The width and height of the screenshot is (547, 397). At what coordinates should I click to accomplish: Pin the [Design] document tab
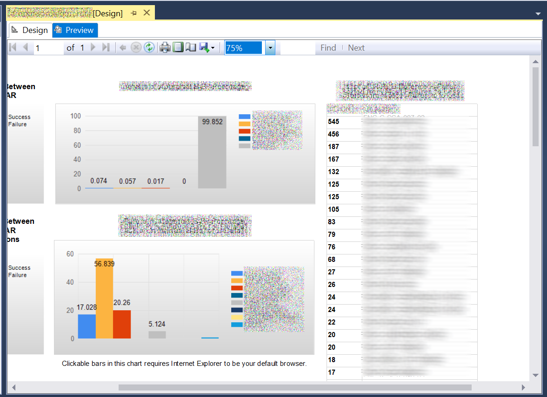[x=133, y=13]
